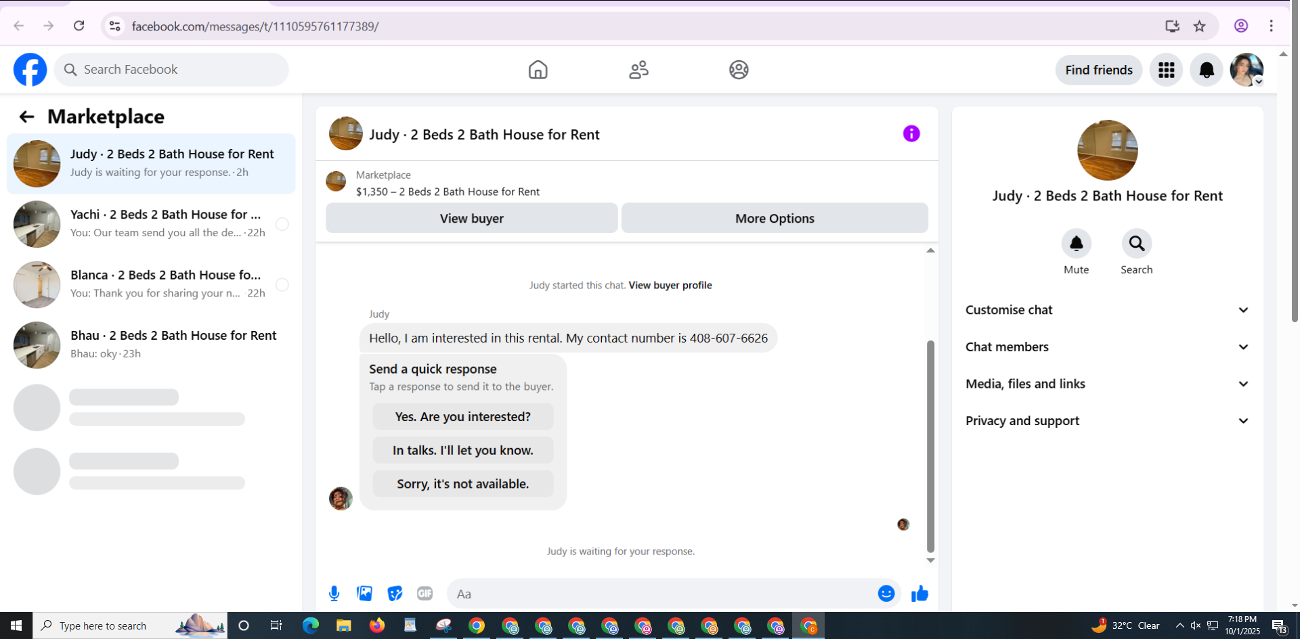Click the chat messages vertical scrollbar

pos(930,447)
